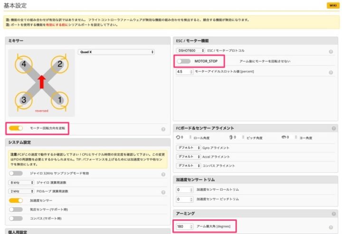Viewport: 342px width, 234px height.
Task: Click the pitch angle icon
Action: click(x=231, y=138)
